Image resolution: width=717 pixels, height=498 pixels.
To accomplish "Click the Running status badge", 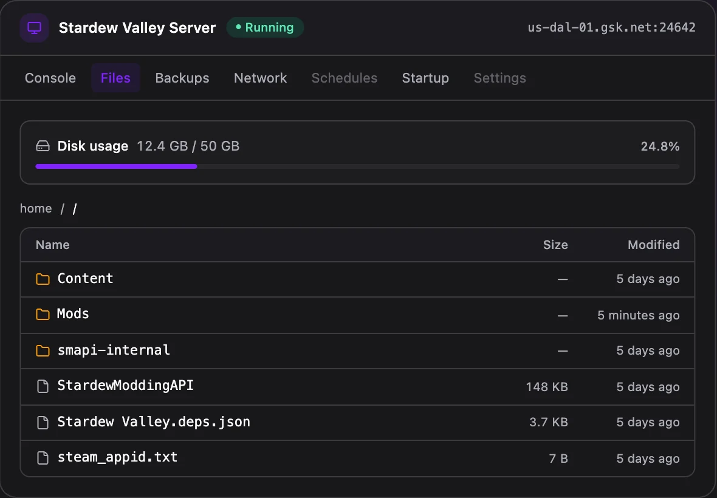I will pyautogui.click(x=265, y=27).
